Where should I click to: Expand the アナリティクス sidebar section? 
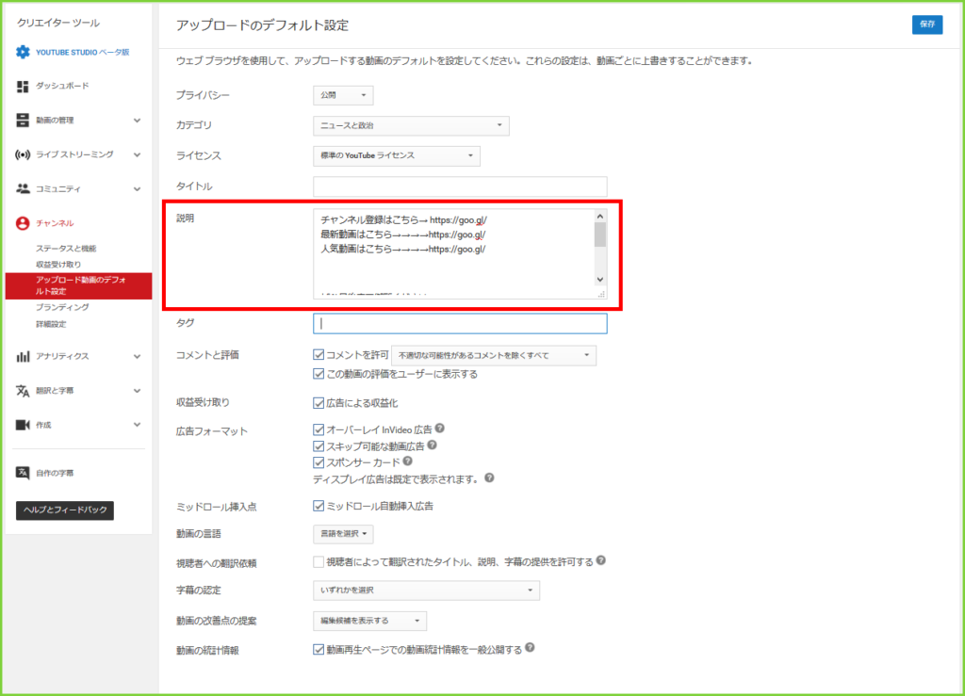138,357
